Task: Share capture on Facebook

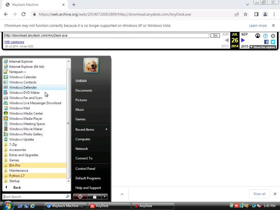Action: [x=266, y=42]
